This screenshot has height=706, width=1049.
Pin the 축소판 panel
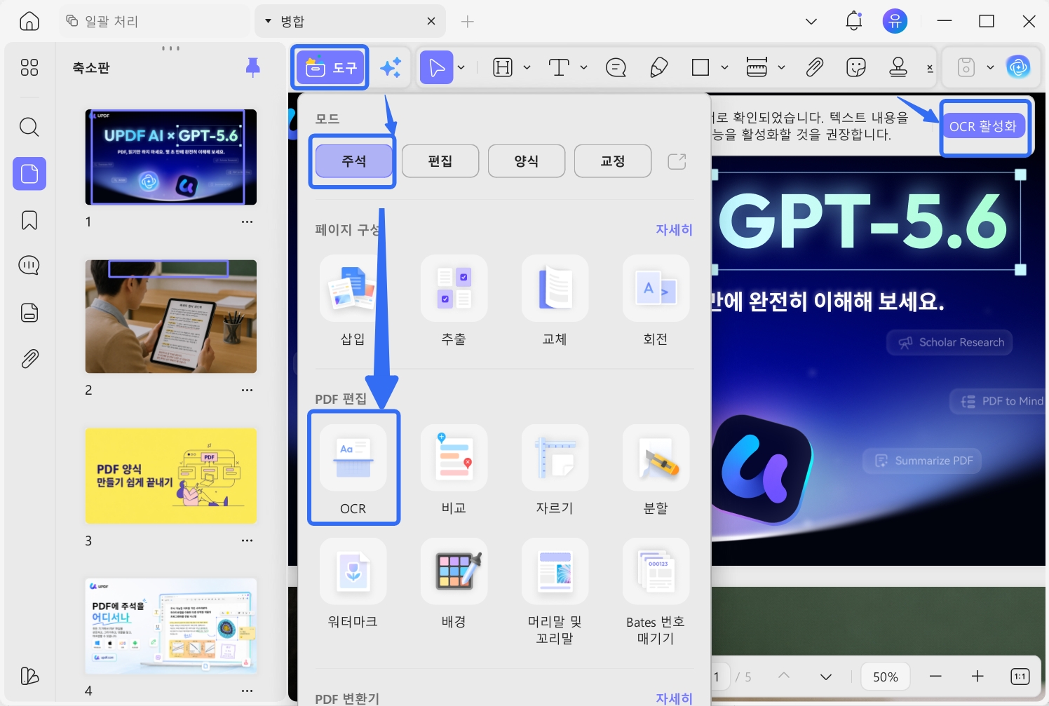pyautogui.click(x=253, y=67)
